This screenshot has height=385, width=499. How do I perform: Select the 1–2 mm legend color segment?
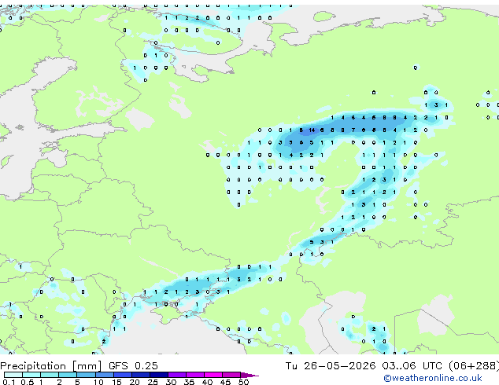pos(50,375)
